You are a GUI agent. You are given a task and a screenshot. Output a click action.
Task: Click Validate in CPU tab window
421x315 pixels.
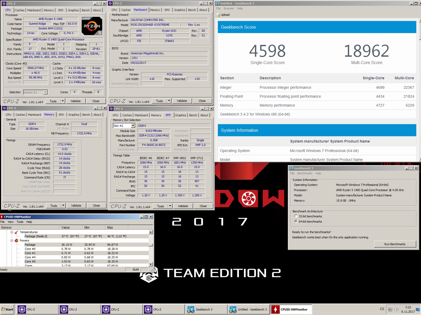coord(76,101)
